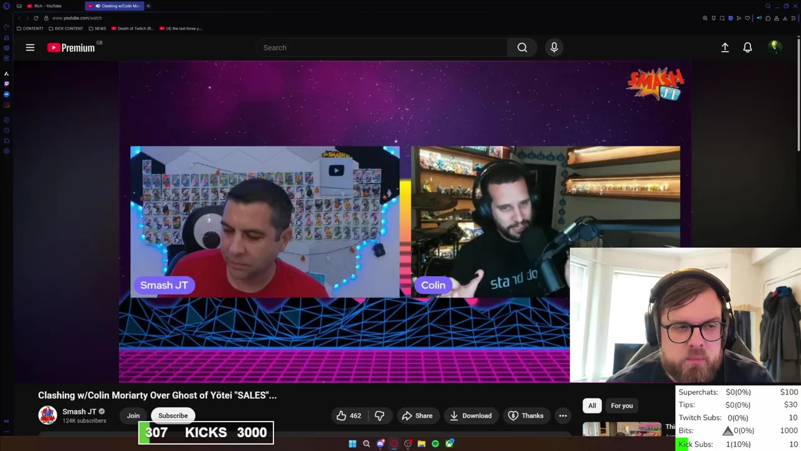Open the last three years bookmark
Viewport: 801px width, 451px height.
coord(180,28)
